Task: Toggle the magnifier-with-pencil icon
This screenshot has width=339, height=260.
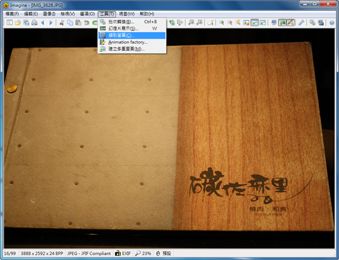Action: pos(290,23)
